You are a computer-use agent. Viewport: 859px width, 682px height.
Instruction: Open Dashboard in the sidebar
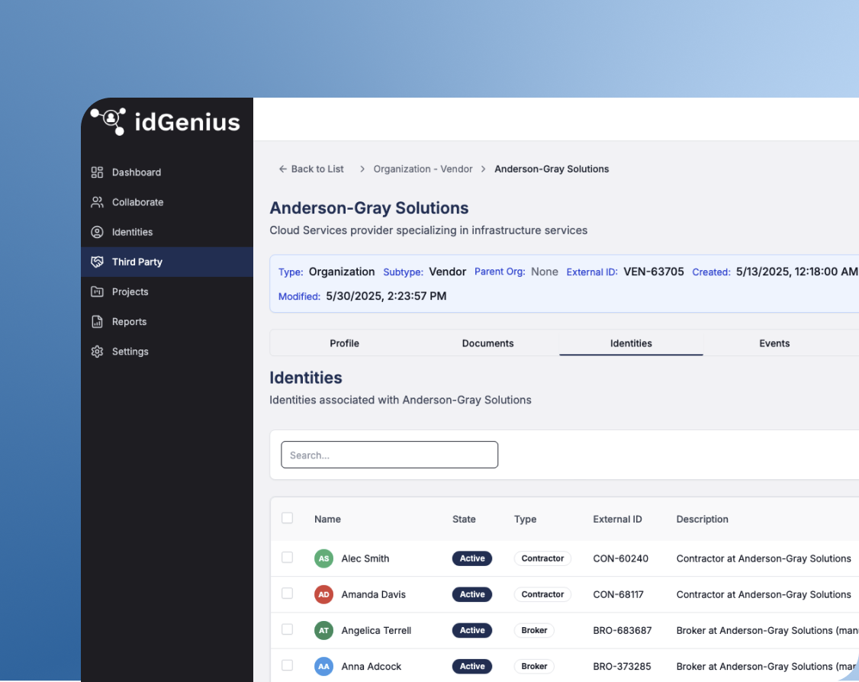tap(167, 172)
